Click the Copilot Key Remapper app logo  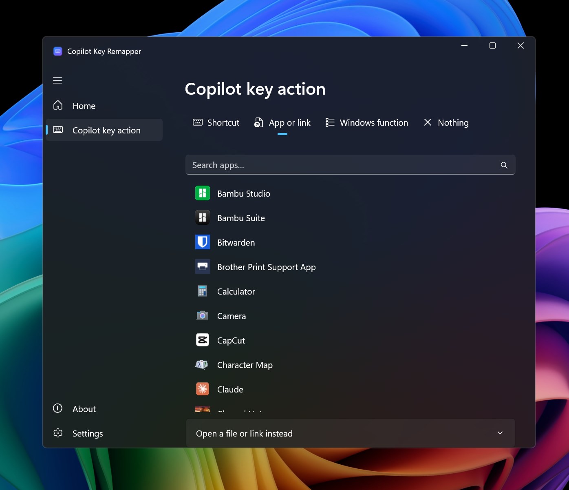tap(58, 51)
